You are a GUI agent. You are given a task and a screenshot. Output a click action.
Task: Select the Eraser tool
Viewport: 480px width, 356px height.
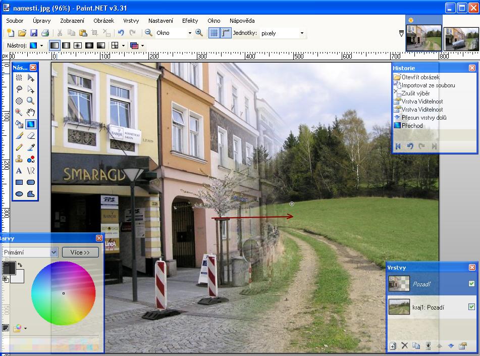pyautogui.click(x=31, y=135)
